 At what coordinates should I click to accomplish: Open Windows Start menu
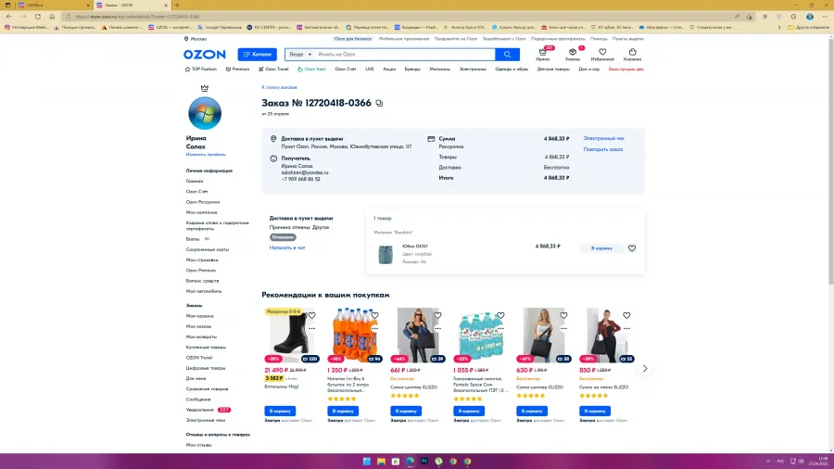(x=366, y=461)
